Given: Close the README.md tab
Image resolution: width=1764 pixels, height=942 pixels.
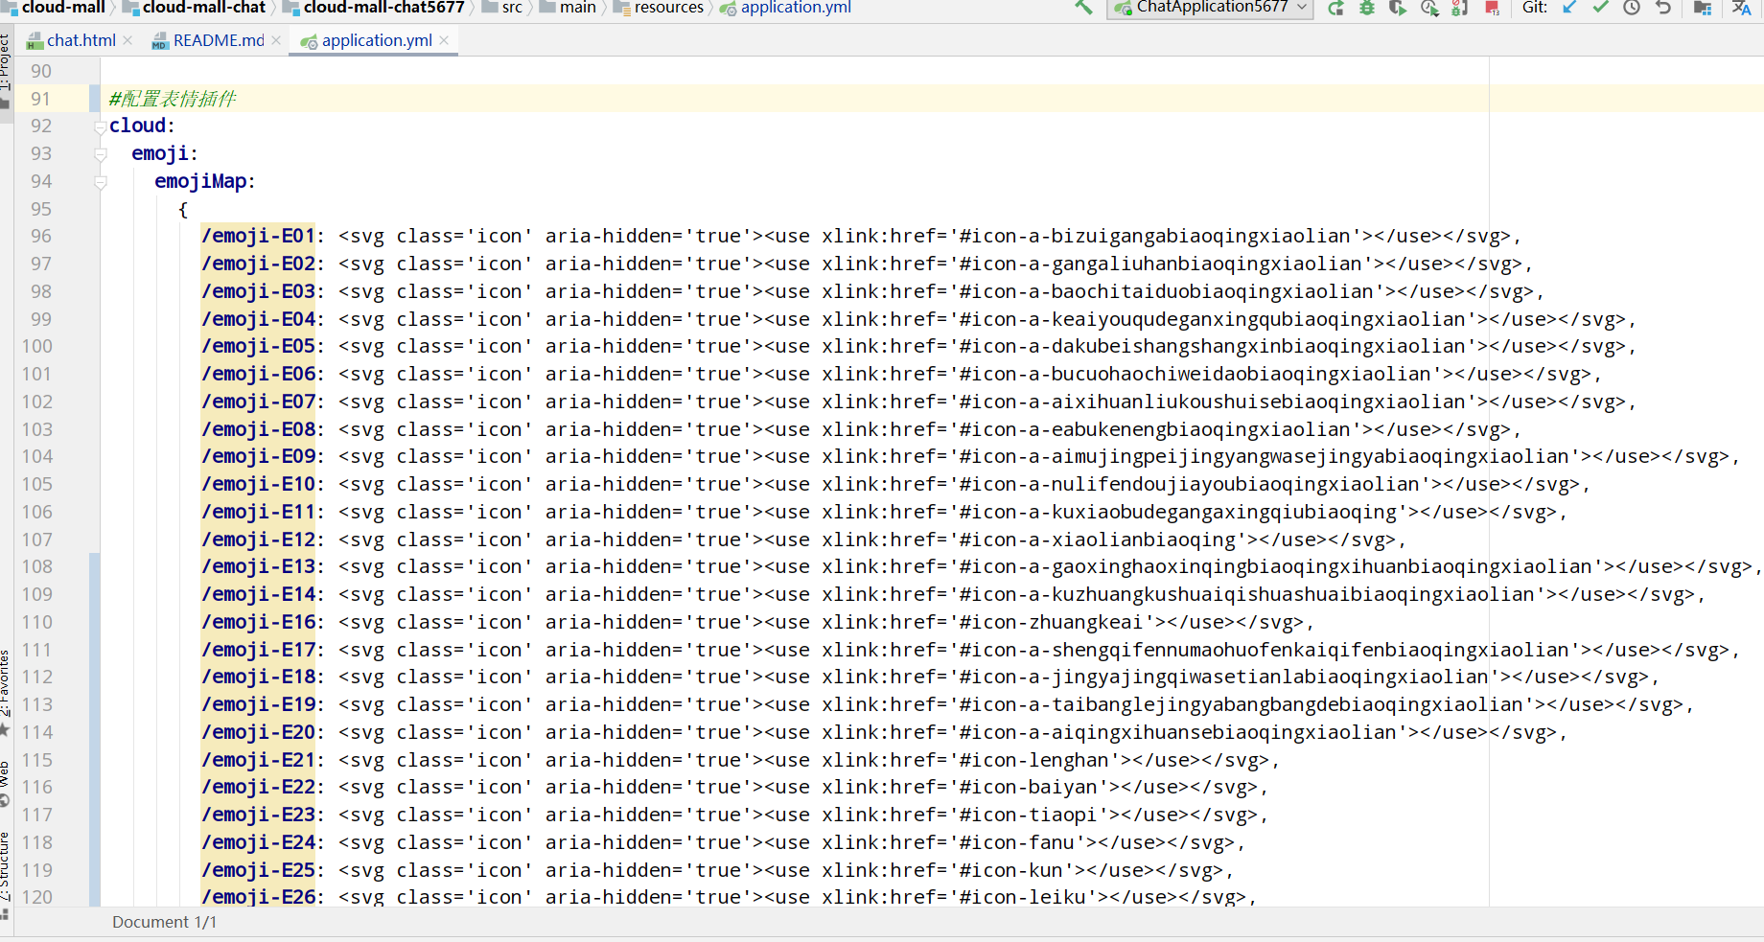Looking at the screenshot, I should click(x=276, y=40).
